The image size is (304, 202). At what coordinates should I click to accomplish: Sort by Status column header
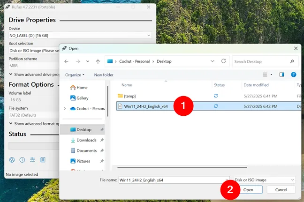(x=219, y=85)
